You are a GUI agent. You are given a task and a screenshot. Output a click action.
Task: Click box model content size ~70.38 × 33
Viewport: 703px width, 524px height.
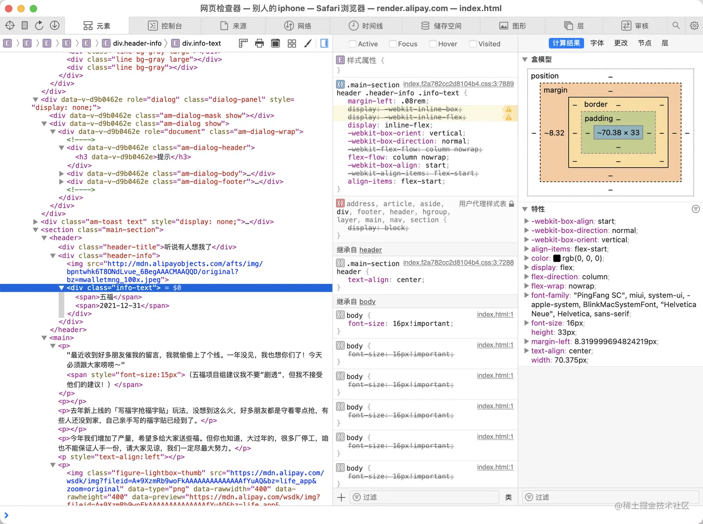coord(618,133)
